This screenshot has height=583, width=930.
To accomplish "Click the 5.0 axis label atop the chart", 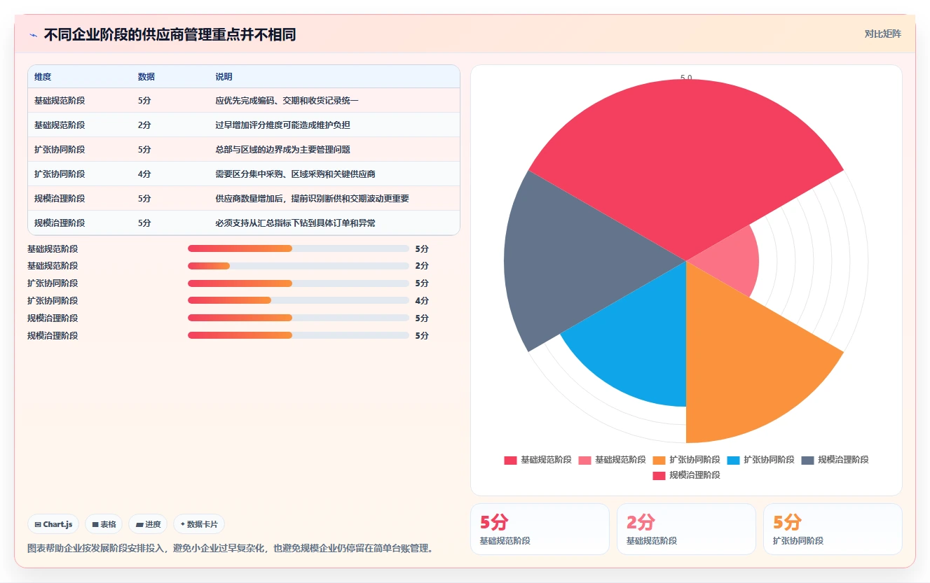I will [x=686, y=78].
